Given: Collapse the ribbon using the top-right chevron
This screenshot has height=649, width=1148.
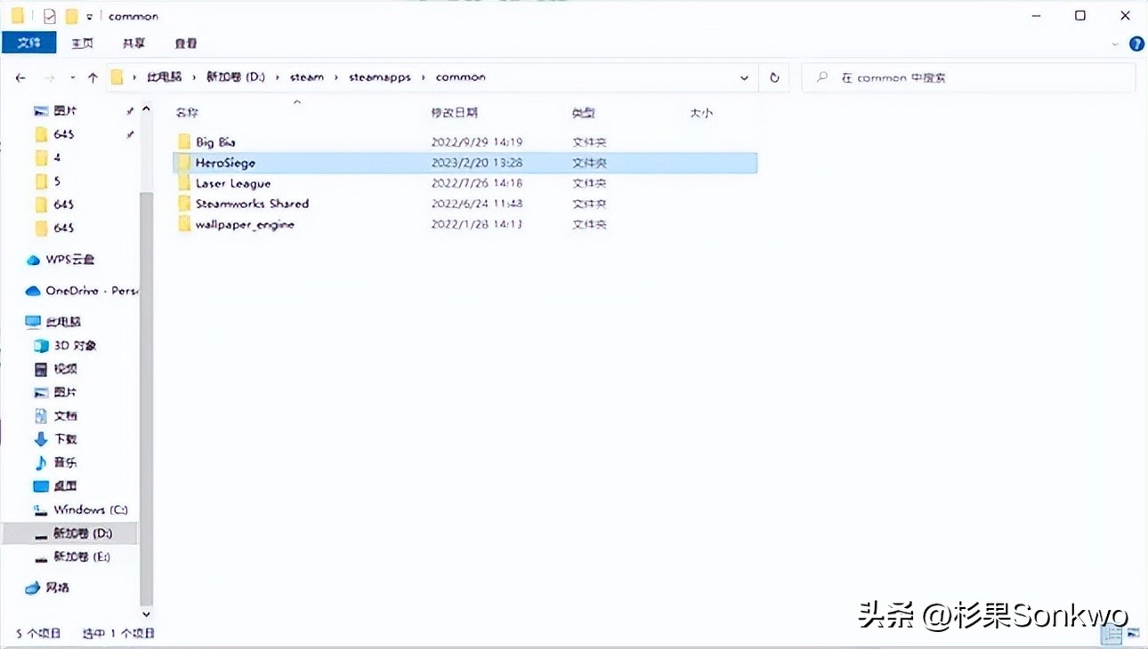Looking at the screenshot, I should click(1115, 43).
